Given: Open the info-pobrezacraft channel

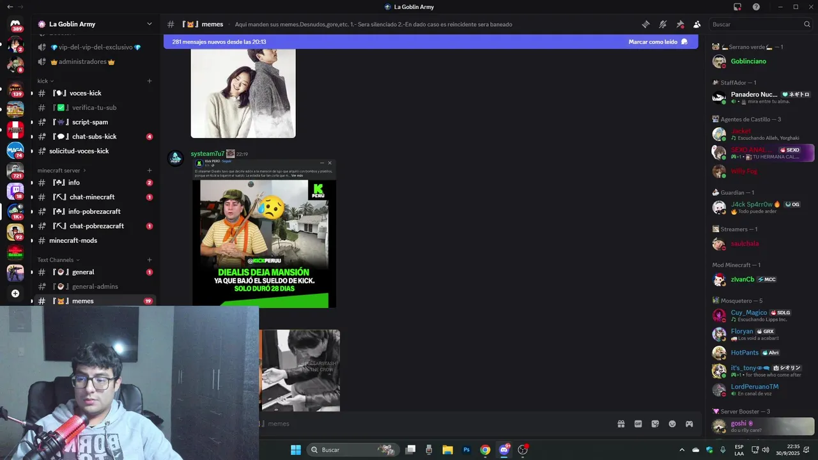Looking at the screenshot, I should pos(95,211).
